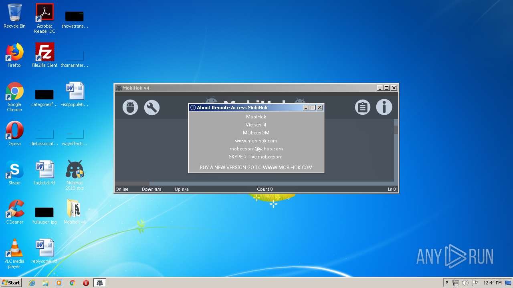513x288 pixels.
Task: Open FileZilla Client desktop shortcut
Action: point(44,55)
